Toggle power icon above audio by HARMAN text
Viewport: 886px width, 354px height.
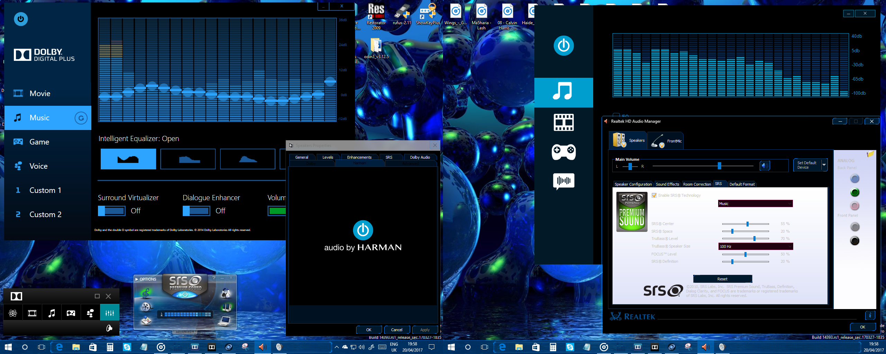(363, 230)
